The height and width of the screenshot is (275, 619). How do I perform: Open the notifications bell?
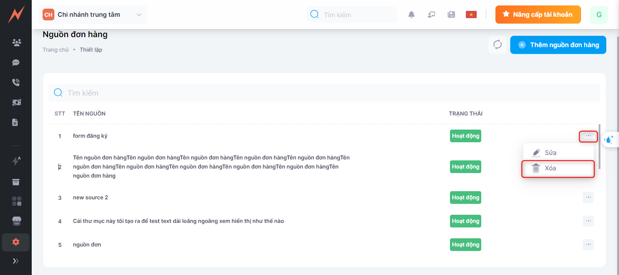pyautogui.click(x=411, y=14)
